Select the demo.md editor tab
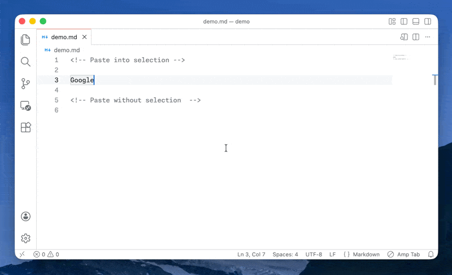The width and height of the screenshot is (452, 275). coord(64,37)
